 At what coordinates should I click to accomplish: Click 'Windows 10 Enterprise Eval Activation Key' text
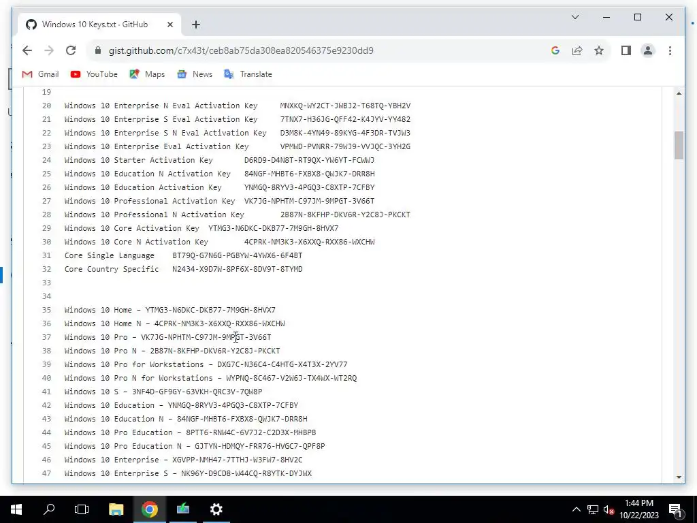coord(157,147)
